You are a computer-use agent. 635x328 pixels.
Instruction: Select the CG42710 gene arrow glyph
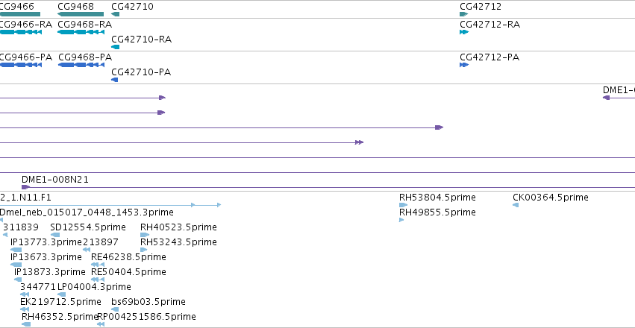click(115, 14)
